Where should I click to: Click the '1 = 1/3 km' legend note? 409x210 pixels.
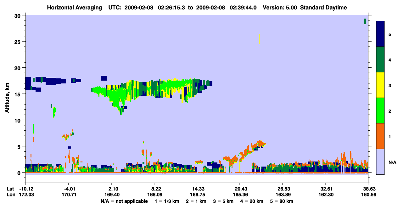pyautogui.click(x=167, y=201)
